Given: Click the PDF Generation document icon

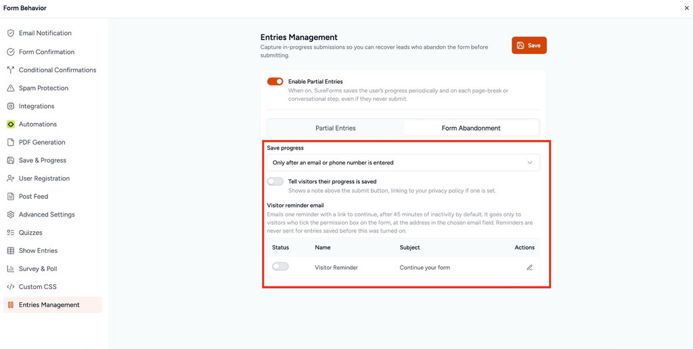Looking at the screenshot, I should coord(11,142).
